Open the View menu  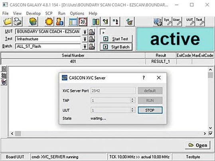coord(17,14)
